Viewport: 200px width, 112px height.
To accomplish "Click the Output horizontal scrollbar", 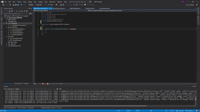I will coord(76,106).
